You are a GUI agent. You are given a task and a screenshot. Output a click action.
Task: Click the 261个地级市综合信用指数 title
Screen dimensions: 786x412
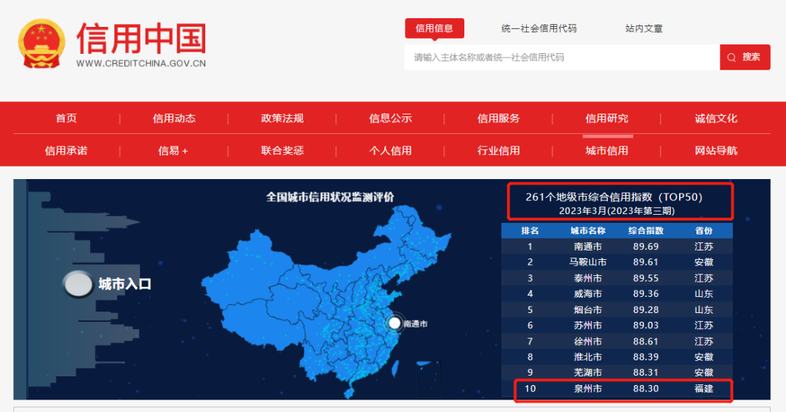tap(614, 197)
